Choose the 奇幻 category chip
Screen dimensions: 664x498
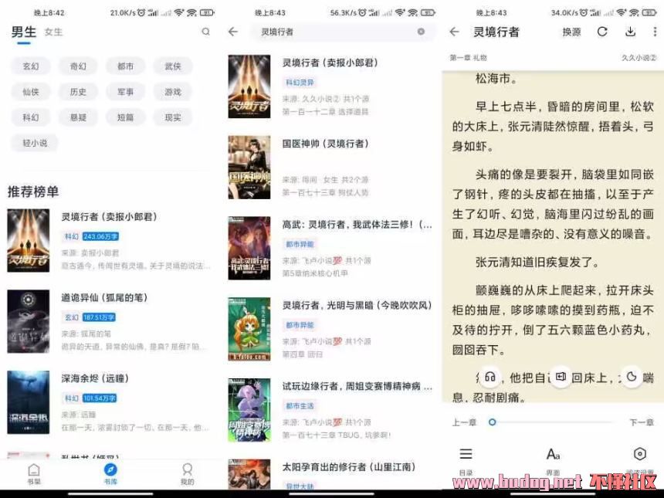(78, 66)
